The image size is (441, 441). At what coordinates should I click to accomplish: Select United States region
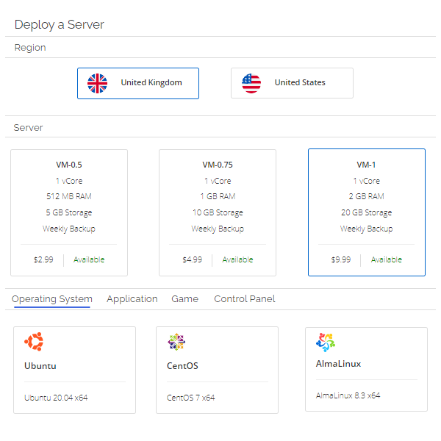coord(292,83)
